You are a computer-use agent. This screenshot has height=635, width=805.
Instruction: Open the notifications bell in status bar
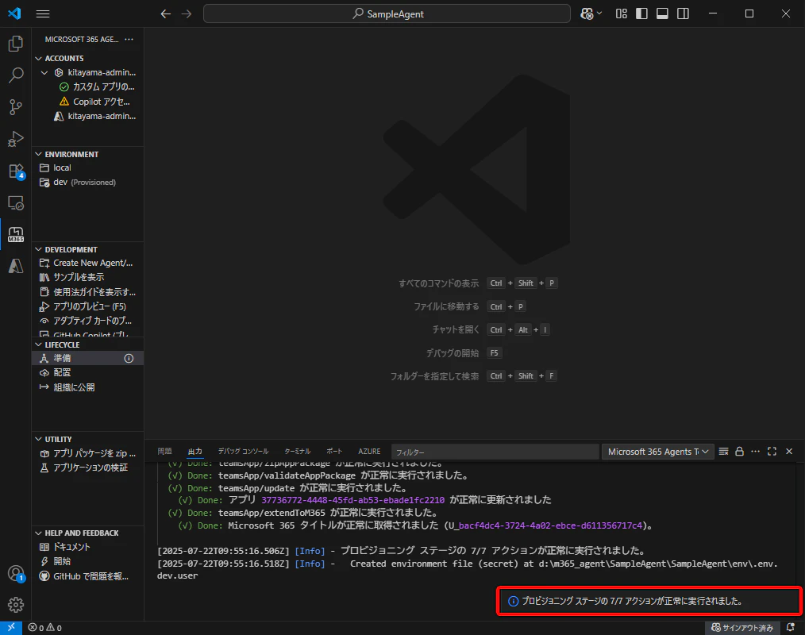pyautogui.click(x=791, y=628)
